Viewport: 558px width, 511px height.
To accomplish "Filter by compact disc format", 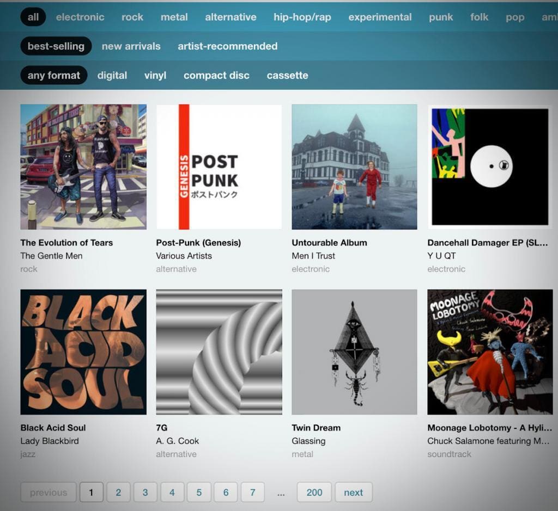I will (216, 75).
